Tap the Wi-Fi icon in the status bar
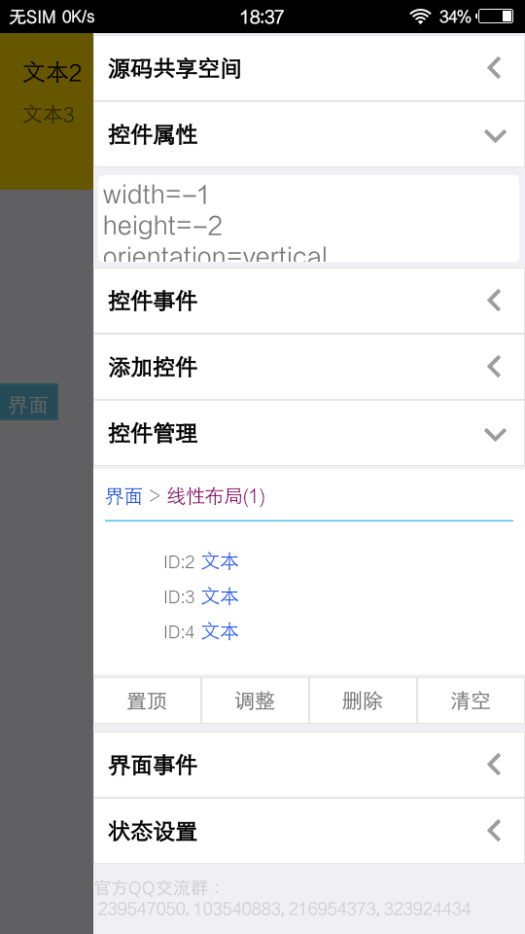The width and height of the screenshot is (525, 934). 420,17
